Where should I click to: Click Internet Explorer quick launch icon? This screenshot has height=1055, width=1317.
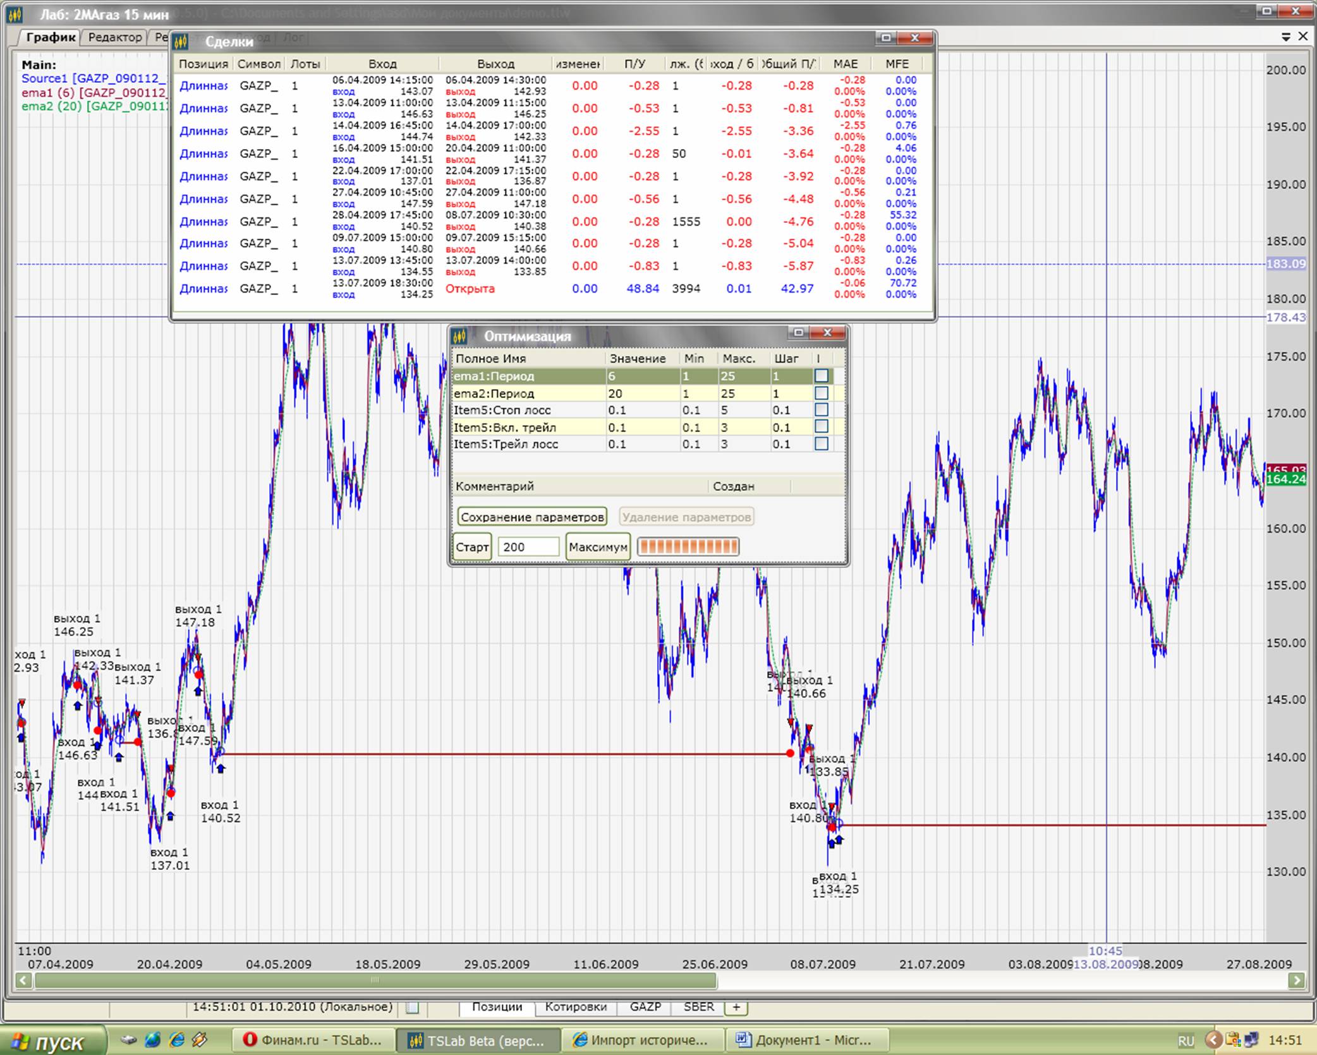[177, 1039]
